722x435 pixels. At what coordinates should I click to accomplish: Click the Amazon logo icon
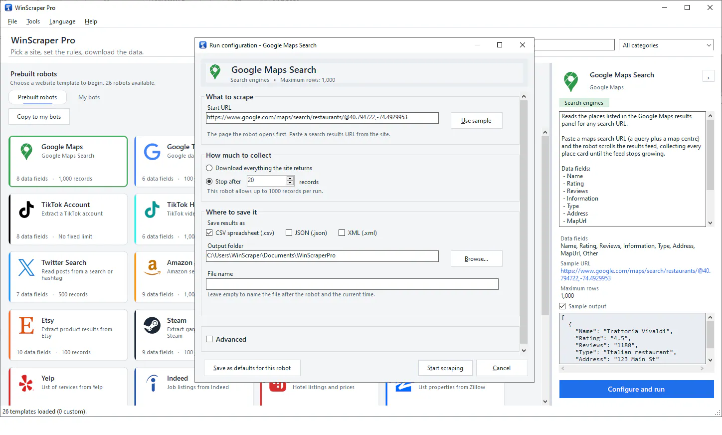[x=152, y=267]
